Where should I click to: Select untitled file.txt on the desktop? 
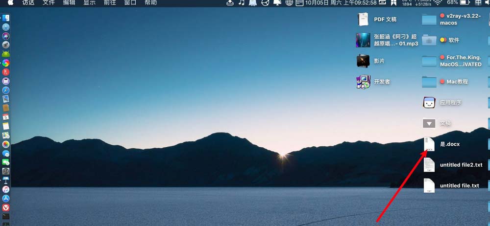[x=429, y=185]
